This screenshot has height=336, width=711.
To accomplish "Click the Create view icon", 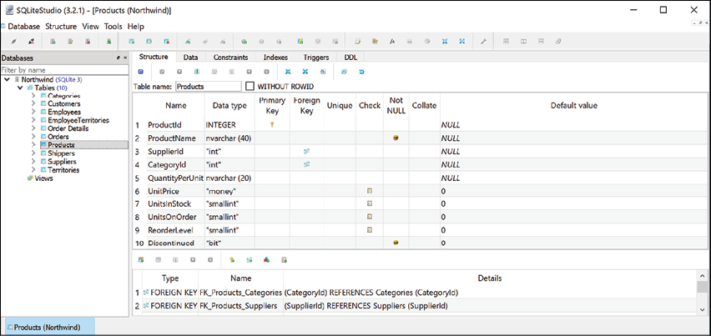I will click(300, 41).
